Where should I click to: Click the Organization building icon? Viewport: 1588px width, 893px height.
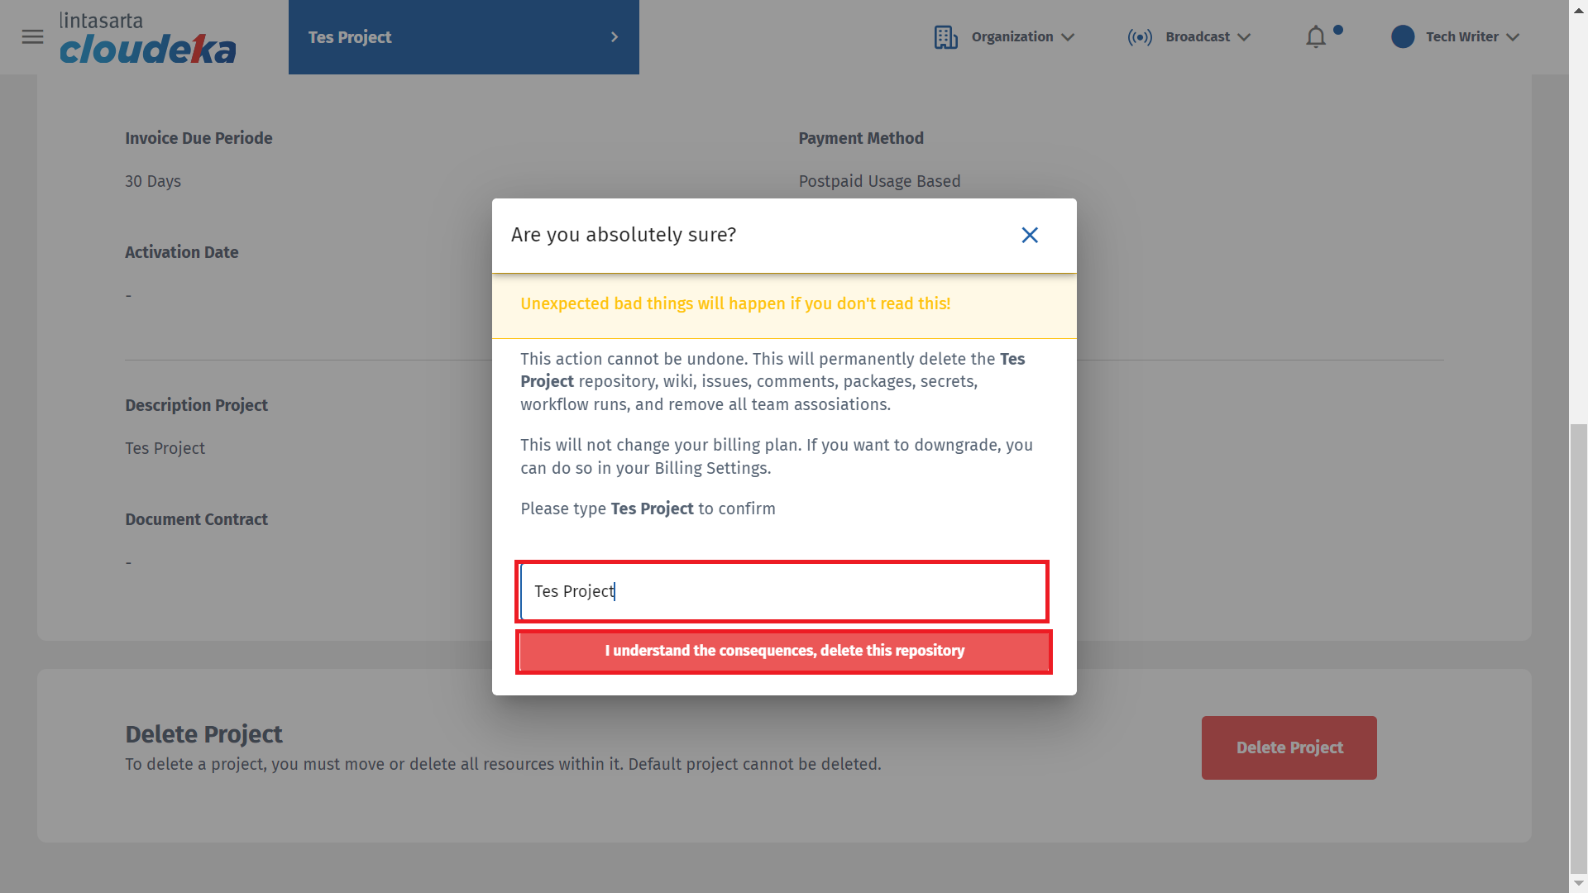click(945, 37)
